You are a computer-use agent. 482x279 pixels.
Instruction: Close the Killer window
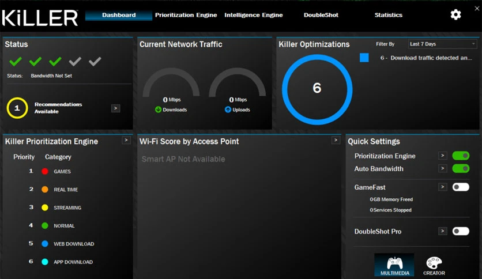tap(477, 9)
